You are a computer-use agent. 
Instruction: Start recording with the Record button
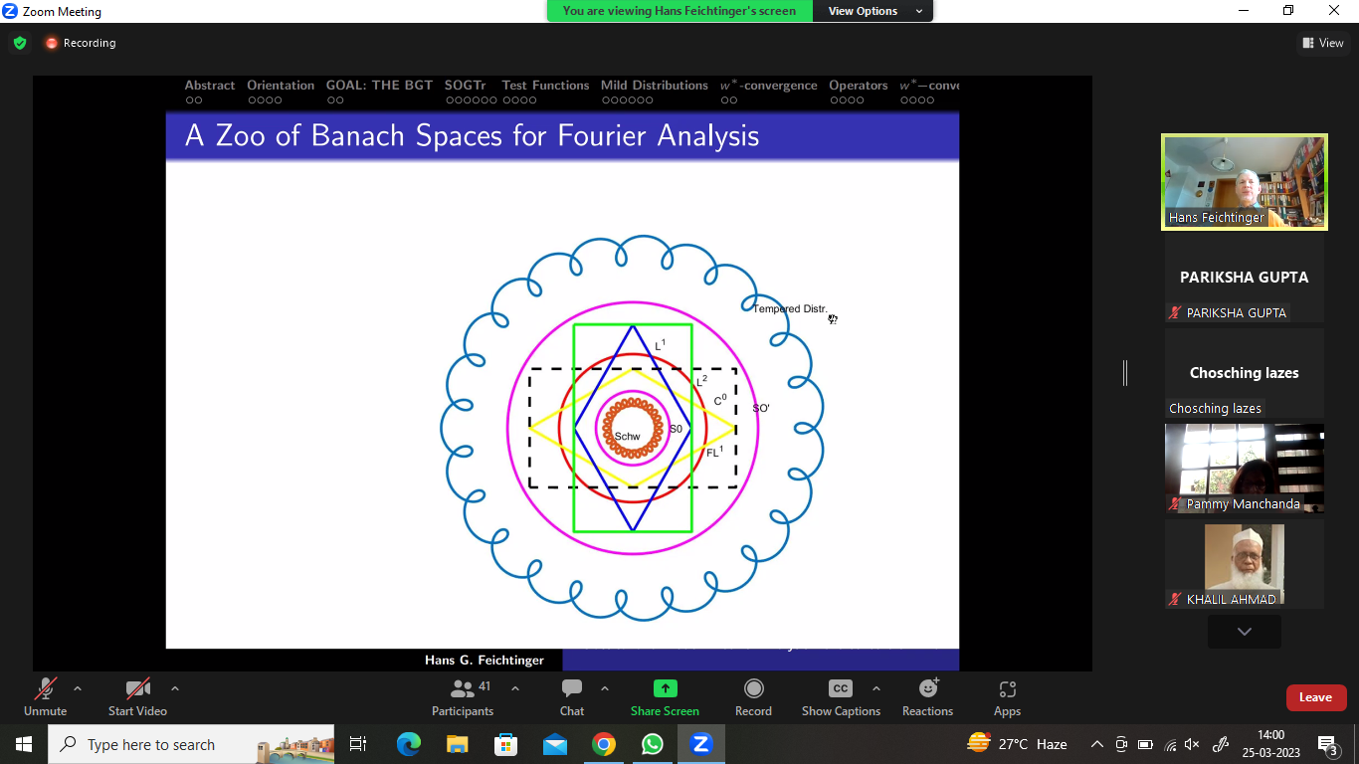(753, 688)
